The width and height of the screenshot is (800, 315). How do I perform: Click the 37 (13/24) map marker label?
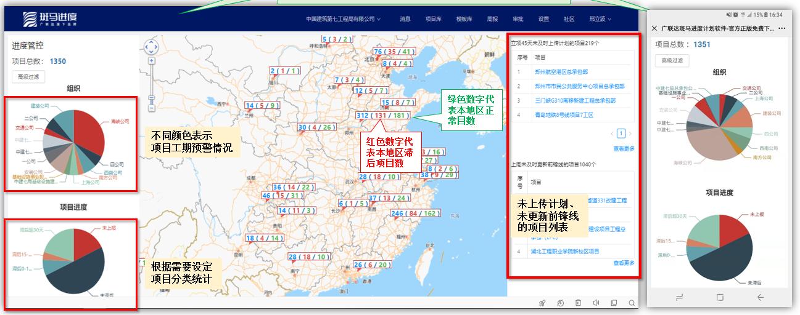click(389, 198)
